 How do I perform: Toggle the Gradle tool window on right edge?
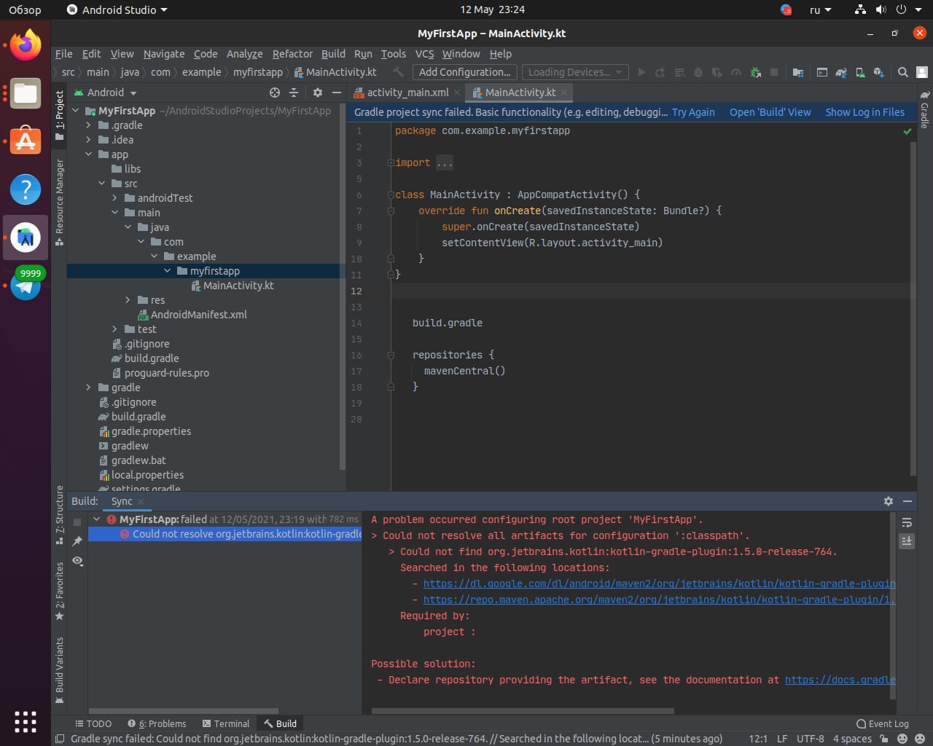[x=924, y=110]
